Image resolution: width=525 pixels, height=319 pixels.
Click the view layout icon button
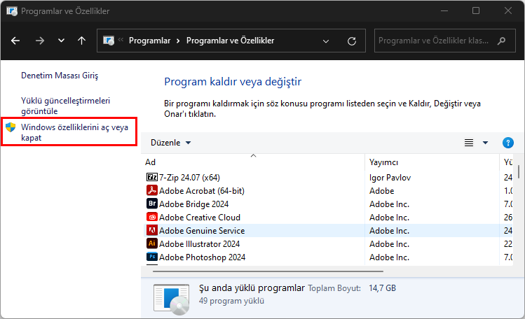pos(469,143)
